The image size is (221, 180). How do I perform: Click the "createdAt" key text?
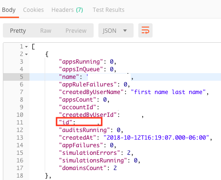pos(77,138)
